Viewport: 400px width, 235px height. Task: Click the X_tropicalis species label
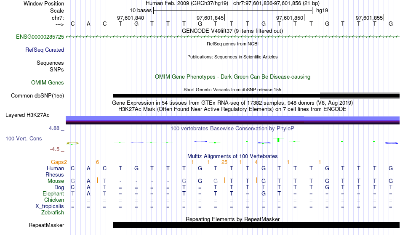pyautogui.click(x=50, y=206)
